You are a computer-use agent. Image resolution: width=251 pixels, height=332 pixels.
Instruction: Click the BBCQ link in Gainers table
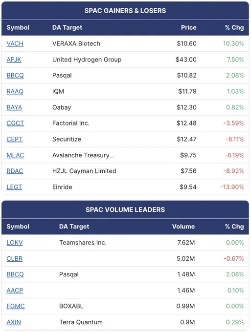point(15,75)
